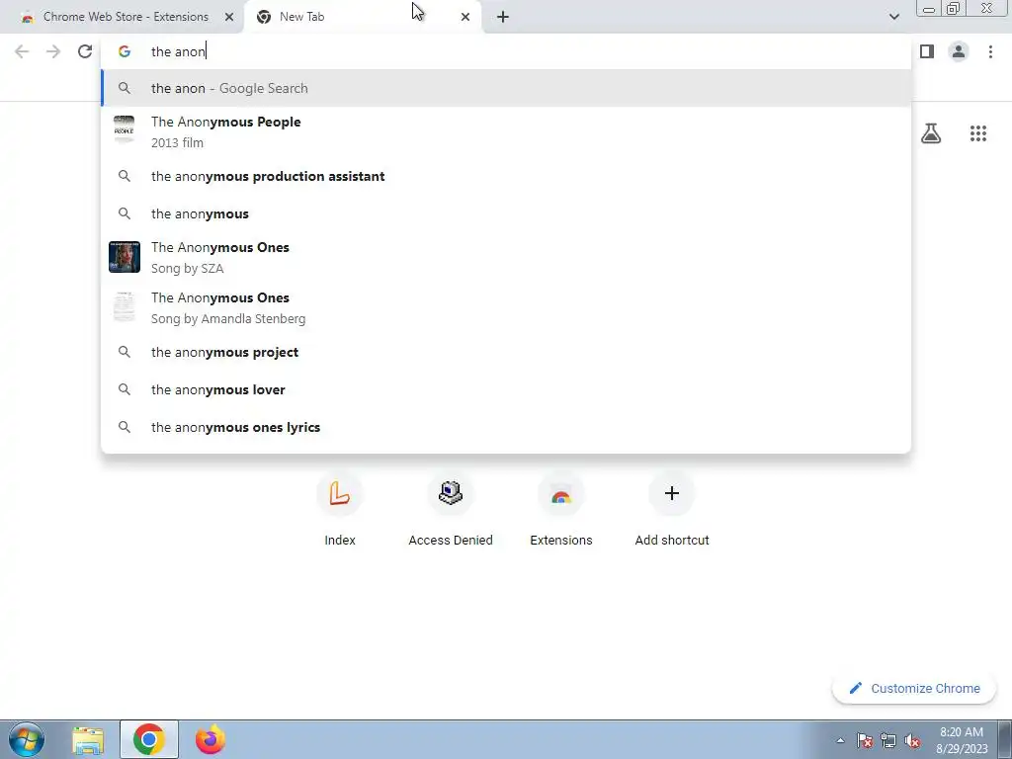The height and width of the screenshot is (759, 1012).
Task: Open the side panel icon
Action: click(927, 51)
